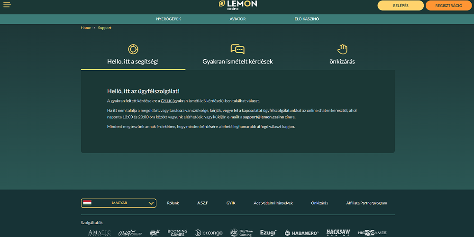The width and height of the screenshot is (474, 237).
Task: Switch to önkizárás tab
Action: pyautogui.click(x=342, y=62)
